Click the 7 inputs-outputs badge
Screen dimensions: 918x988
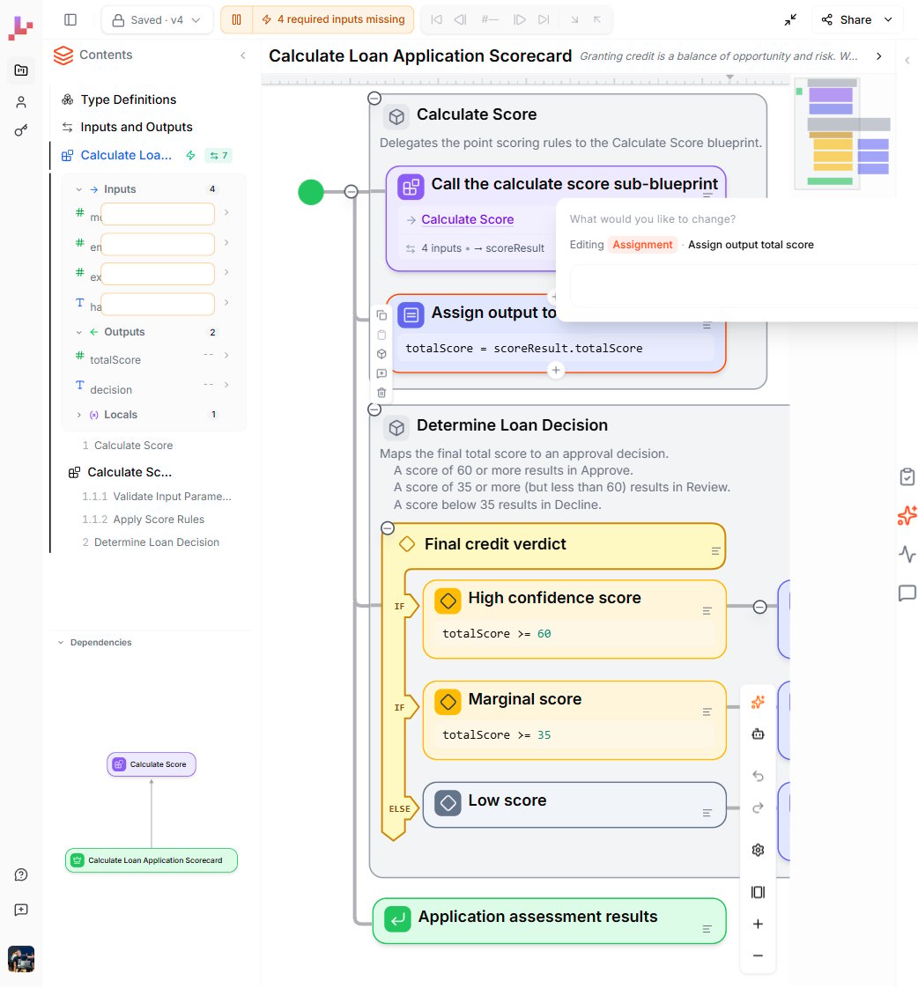(x=218, y=155)
